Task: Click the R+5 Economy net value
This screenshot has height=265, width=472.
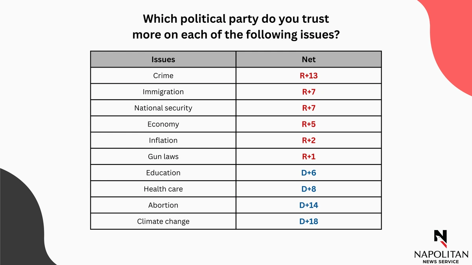Action: pyautogui.click(x=309, y=124)
